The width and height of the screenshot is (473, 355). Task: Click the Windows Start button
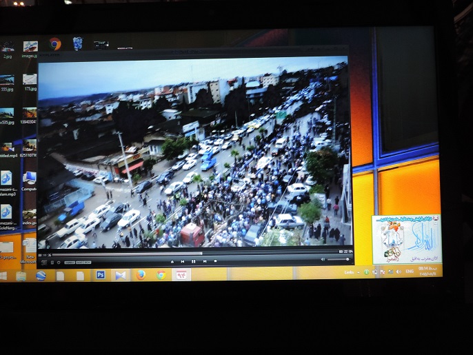[3, 275]
